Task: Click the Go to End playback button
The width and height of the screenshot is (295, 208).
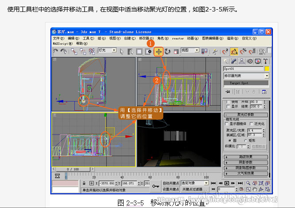Action: click(x=240, y=183)
